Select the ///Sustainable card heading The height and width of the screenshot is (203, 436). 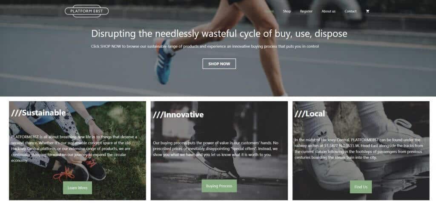tap(38, 113)
